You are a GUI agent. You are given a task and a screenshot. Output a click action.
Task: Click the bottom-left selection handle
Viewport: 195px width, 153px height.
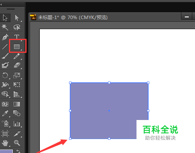70,139
